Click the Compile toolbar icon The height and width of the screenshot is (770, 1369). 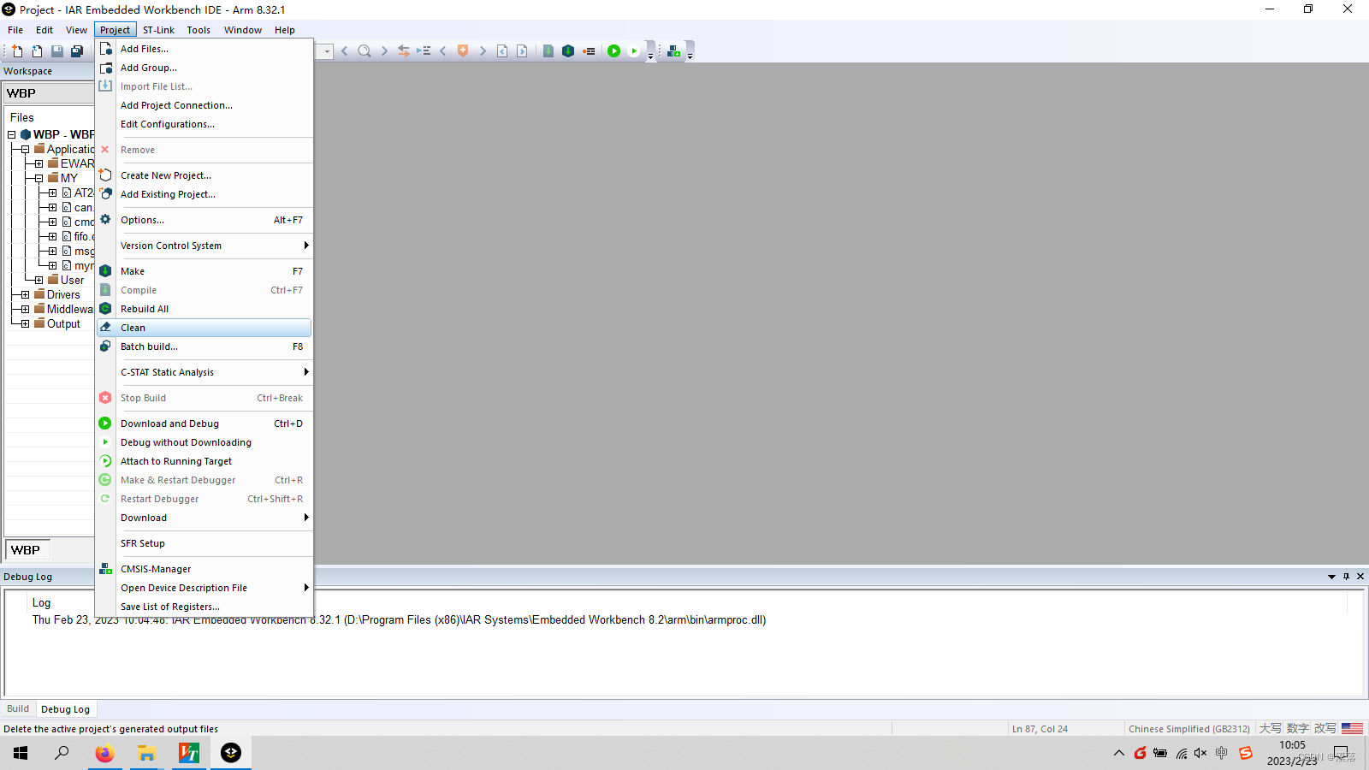(x=548, y=51)
